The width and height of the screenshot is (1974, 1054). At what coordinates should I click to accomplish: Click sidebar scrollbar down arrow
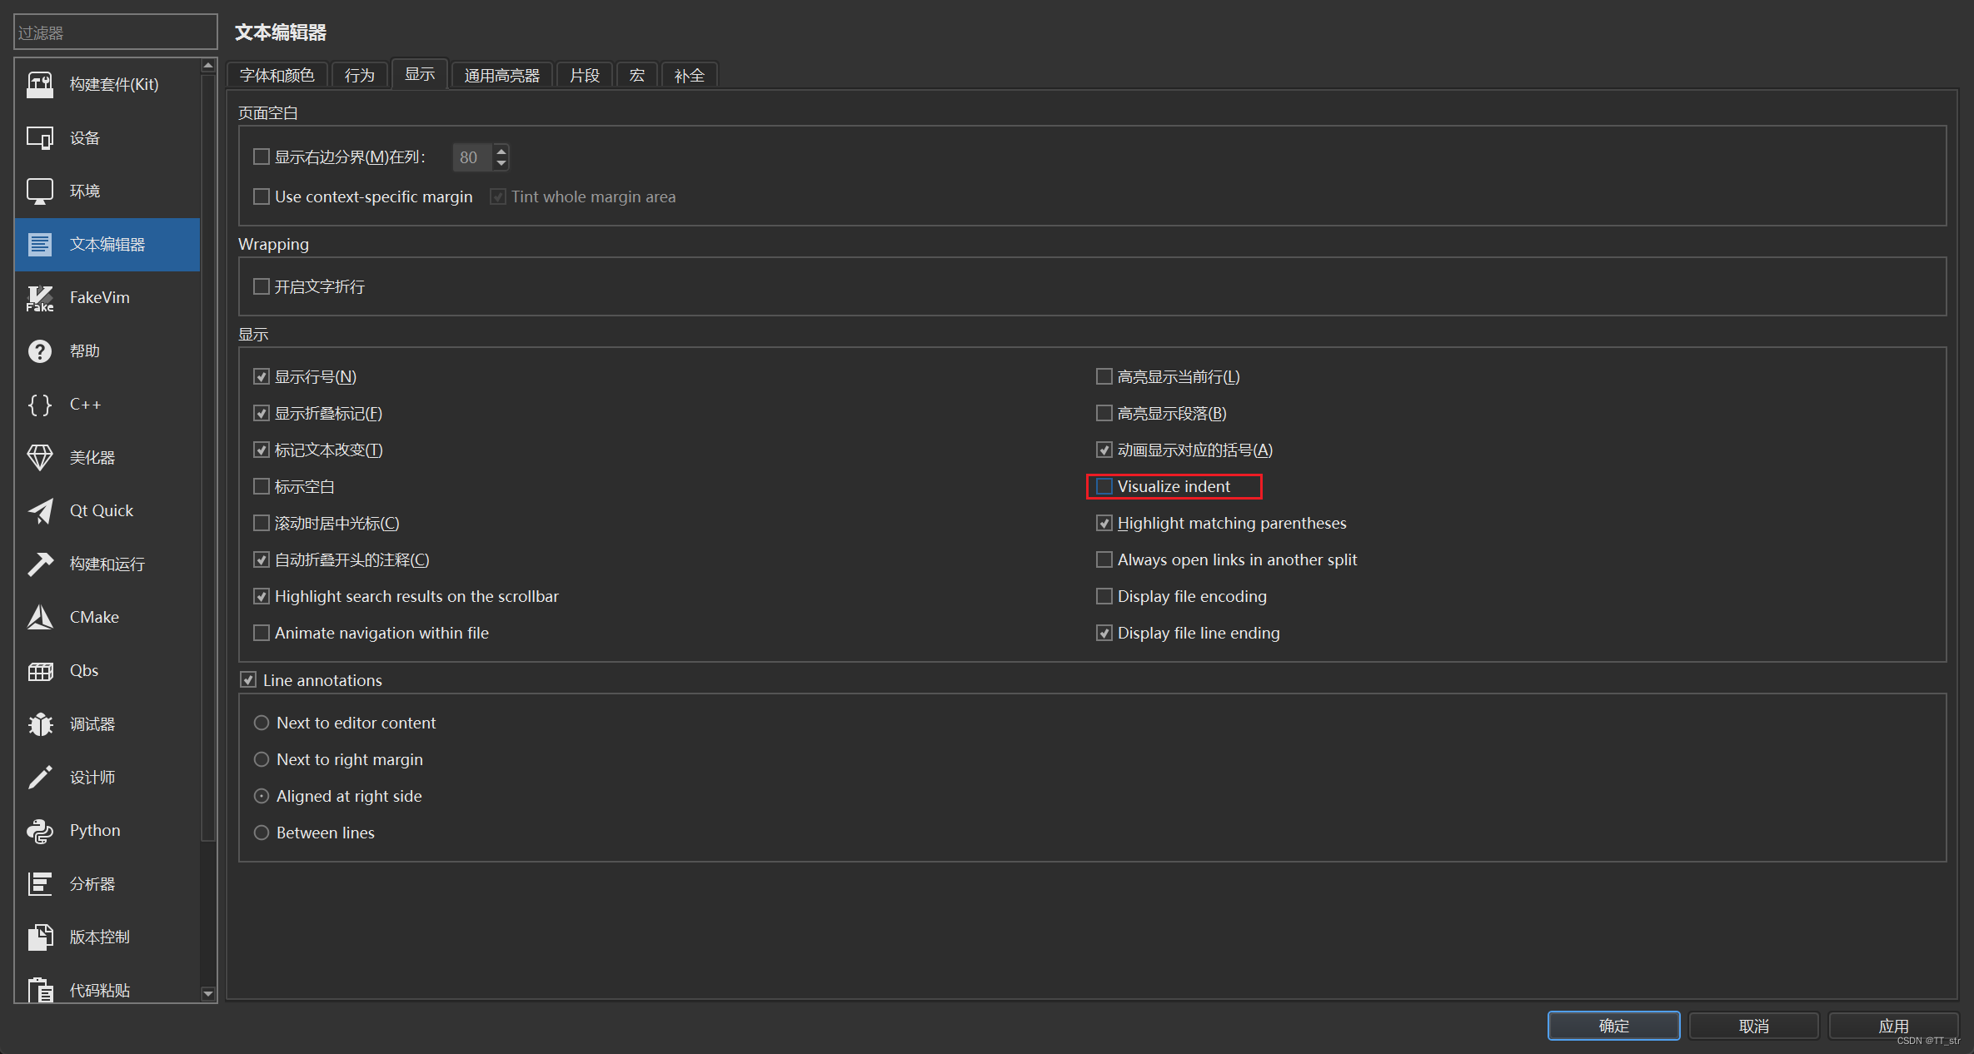[208, 993]
